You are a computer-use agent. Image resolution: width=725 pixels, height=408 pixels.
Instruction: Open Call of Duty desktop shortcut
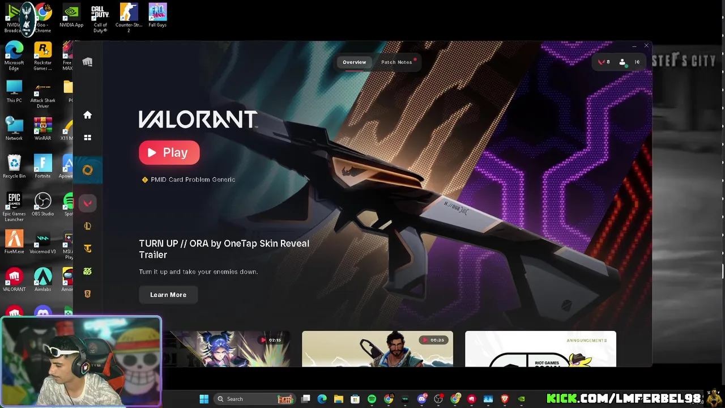coord(100,19)
